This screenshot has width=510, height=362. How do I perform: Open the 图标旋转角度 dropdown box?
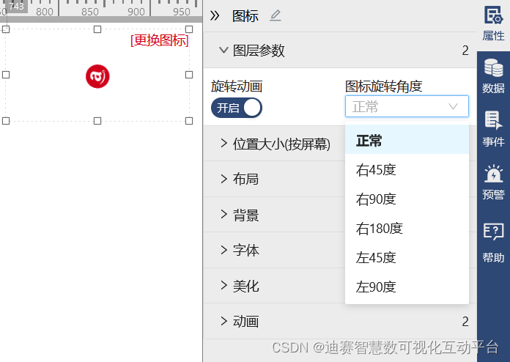tap(407, 106)
